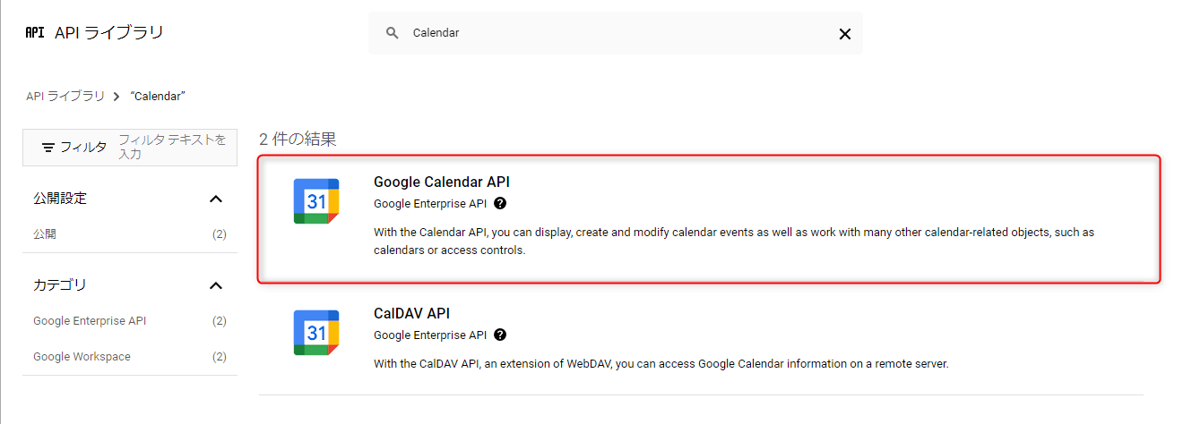Viewport: 1183px width, 424px height.
Task: Clear the Calendar search text
Action: coord(844,34)
